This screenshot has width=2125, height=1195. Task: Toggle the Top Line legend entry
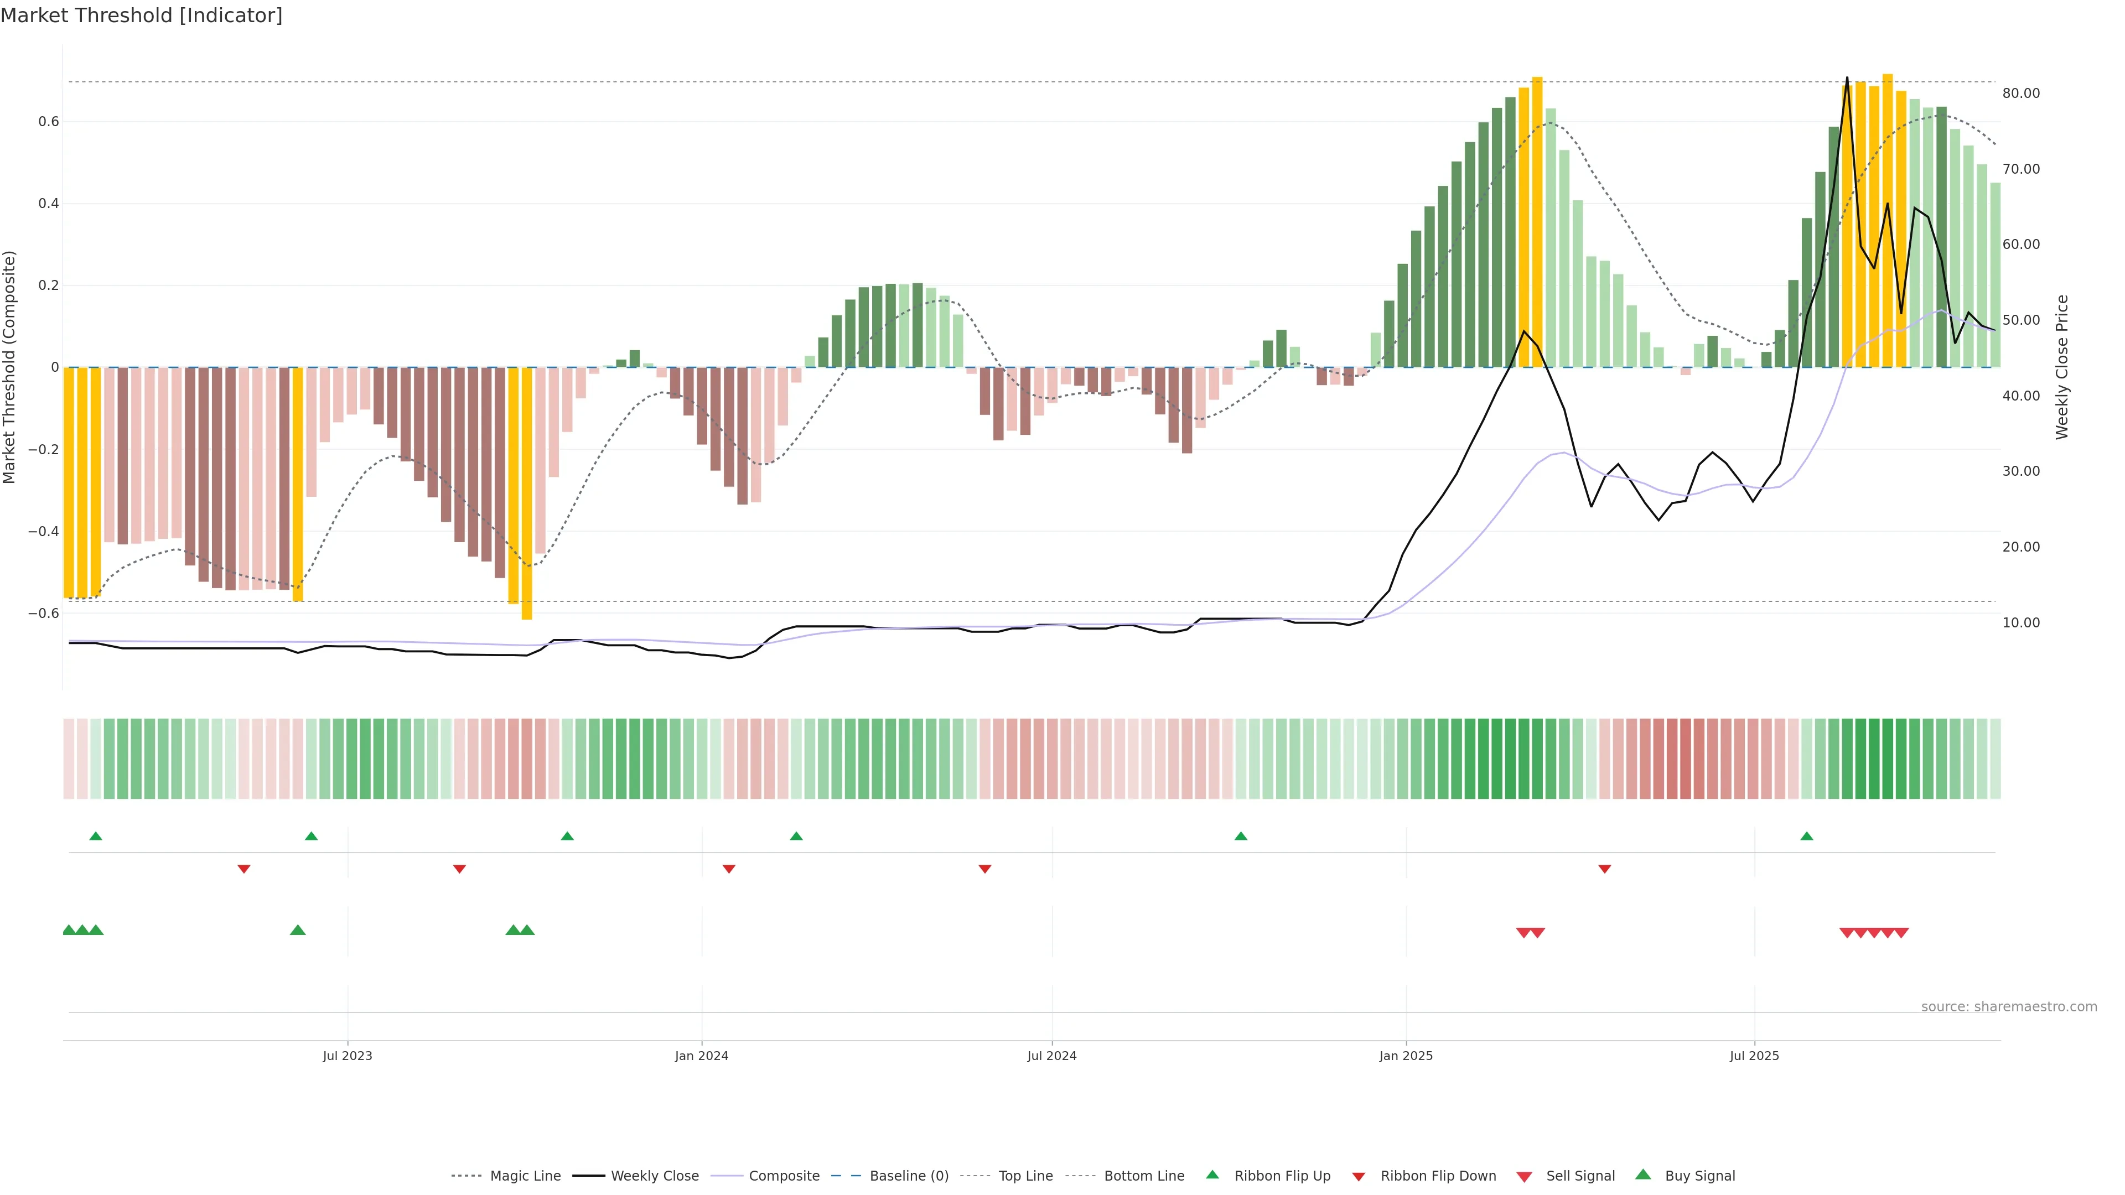pyautogui.click(x=1025, y=1176)
